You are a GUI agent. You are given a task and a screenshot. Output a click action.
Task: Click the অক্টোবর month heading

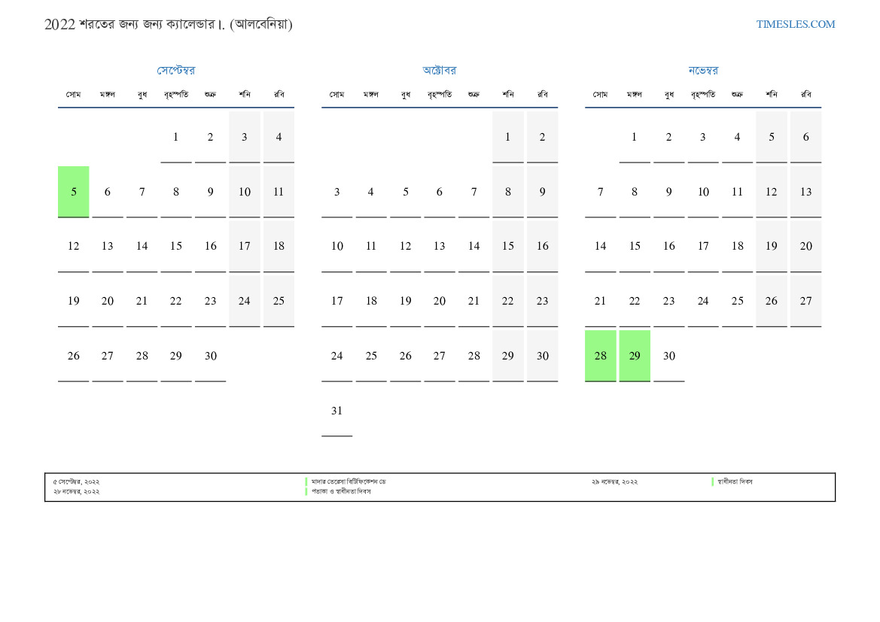click(439, 70)
